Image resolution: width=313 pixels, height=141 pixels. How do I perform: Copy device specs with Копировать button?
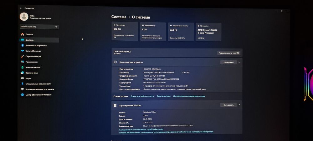point(228,63)
